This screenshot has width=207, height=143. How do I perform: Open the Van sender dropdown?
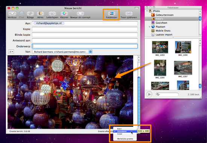point(62,52)
